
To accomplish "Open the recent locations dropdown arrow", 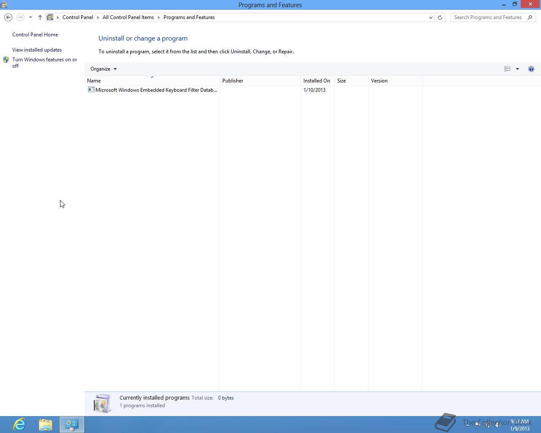I will tap(30, 17).
